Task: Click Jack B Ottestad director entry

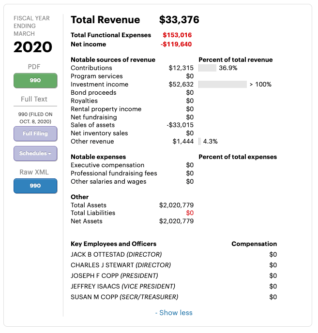Action: click(116, 255)
